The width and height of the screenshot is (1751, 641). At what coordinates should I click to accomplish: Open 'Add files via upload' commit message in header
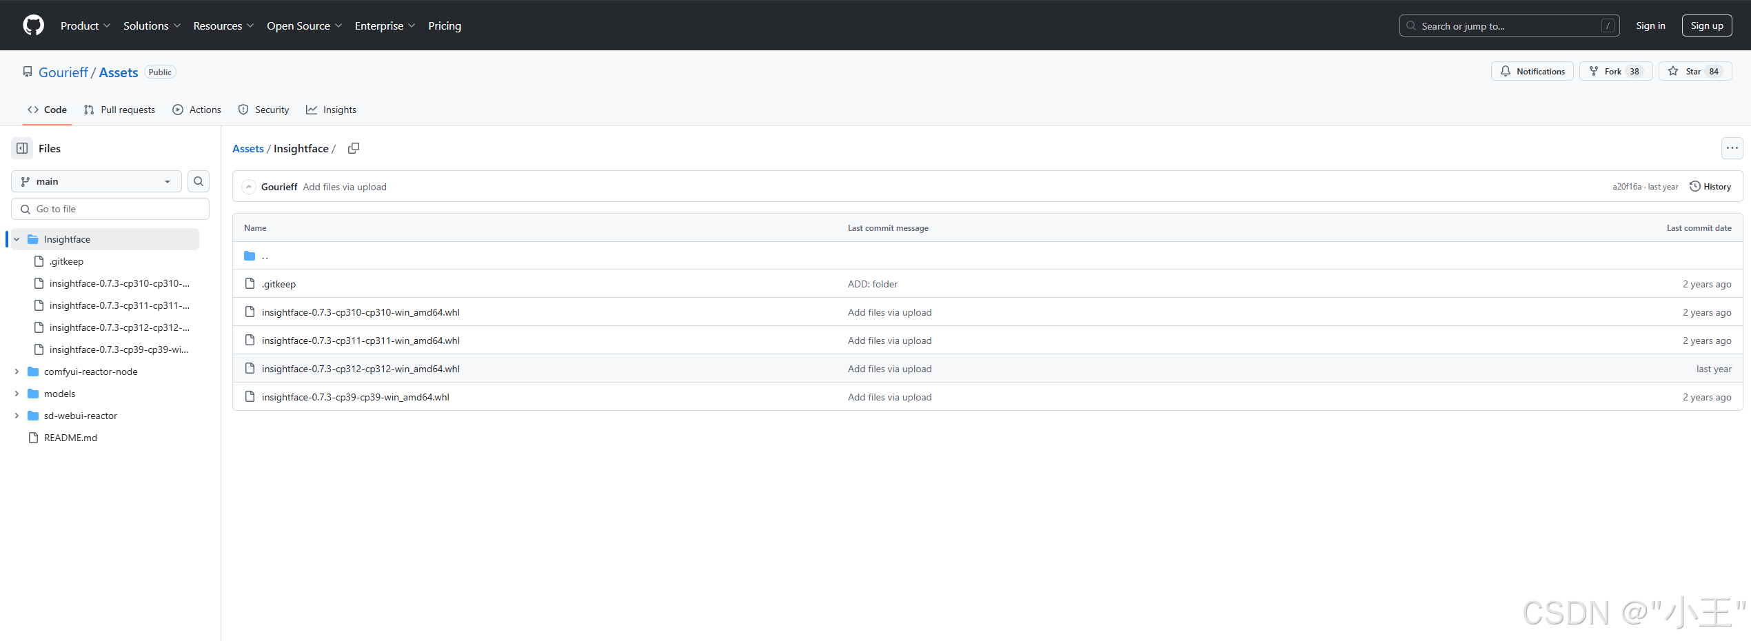tap(345, 187)
